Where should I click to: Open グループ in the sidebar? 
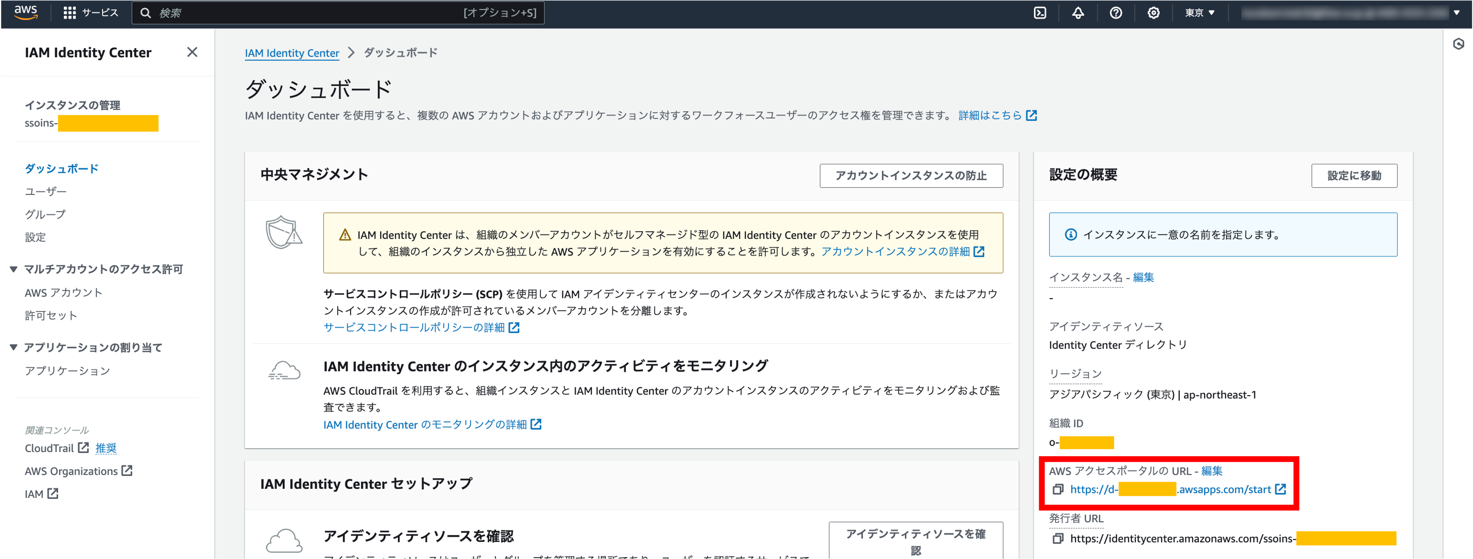pos(45,214)
